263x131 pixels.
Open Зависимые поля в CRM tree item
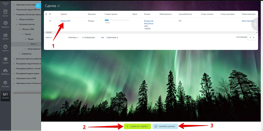point(26,78)
